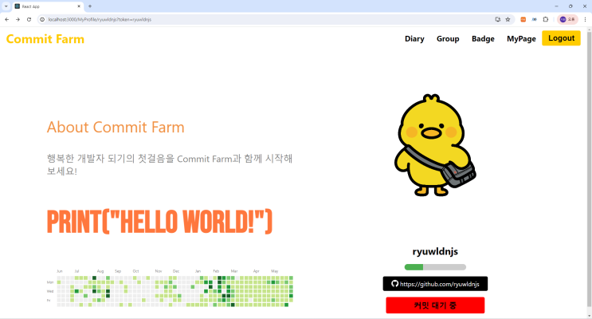This screenshot has width=592, height=319.
Task: Click the Jun label on the contribution graph
Action: 60,271
